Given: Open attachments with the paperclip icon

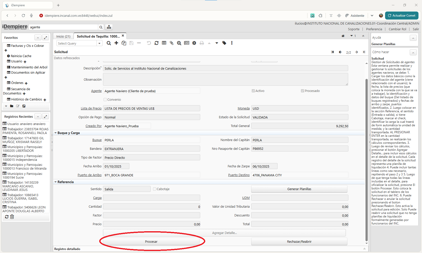Looking at the screenshot, I should [x=172, y=43].
